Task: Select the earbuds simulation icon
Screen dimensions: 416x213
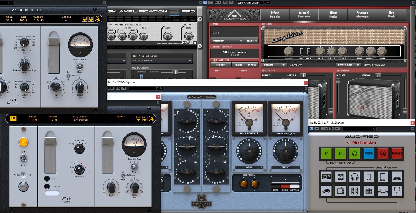Action: pyautogui.click(x=397, y=191)
